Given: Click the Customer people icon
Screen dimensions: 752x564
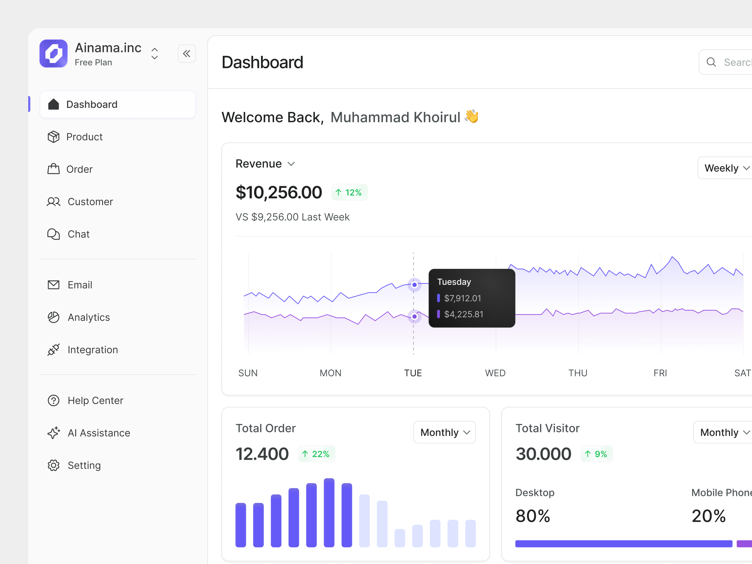Looking at the screenshot, I should click(x=53, y=201).
